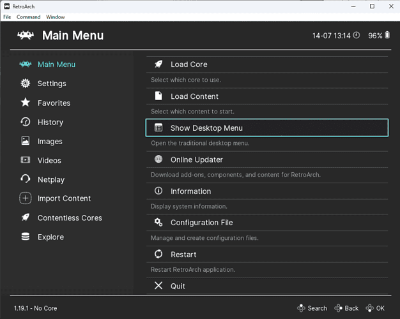
Task: Choose the Quit entry
Action: (x=267, y=286)
